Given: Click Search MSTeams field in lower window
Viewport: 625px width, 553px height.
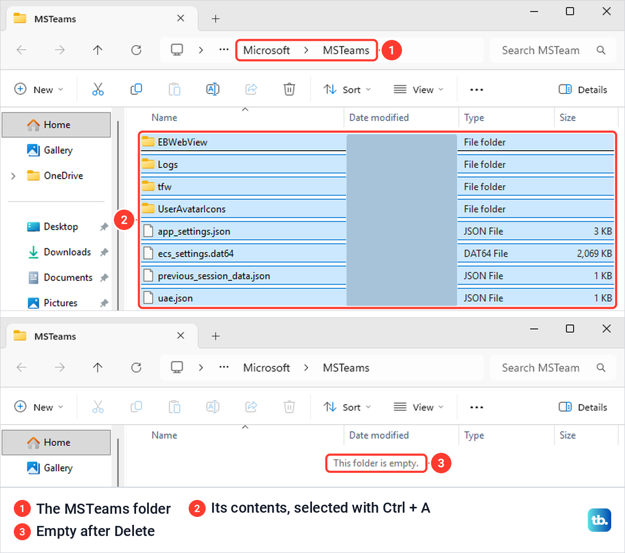Looking at the screenshot, I should [x=552, y=367].
